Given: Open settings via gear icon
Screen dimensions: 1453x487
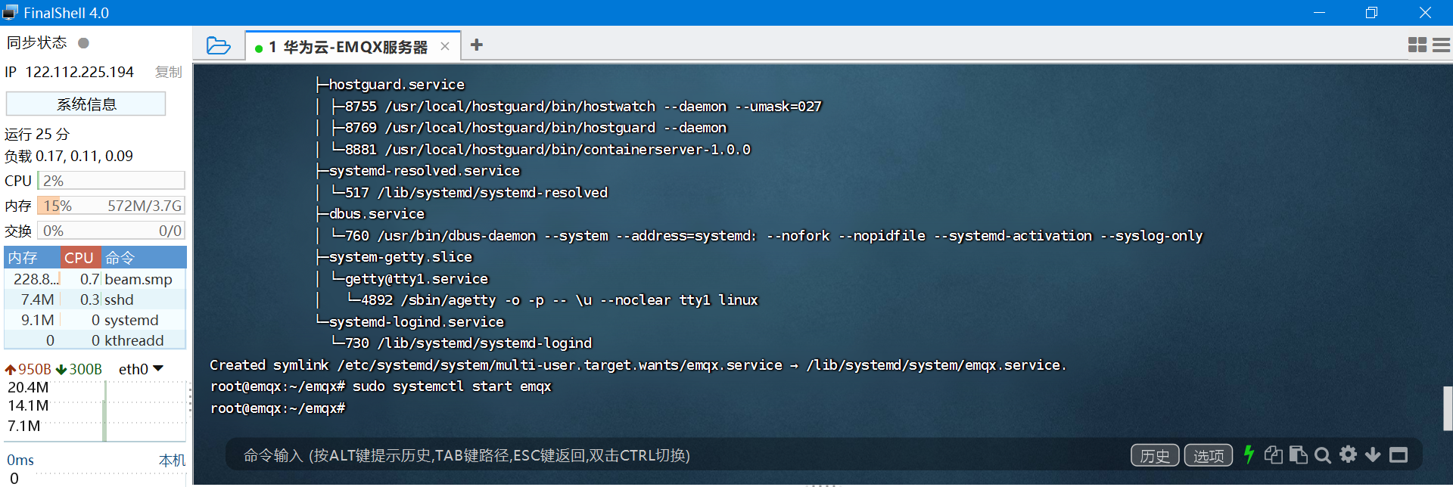Looking at the screenshot, I should point(1348,454).
